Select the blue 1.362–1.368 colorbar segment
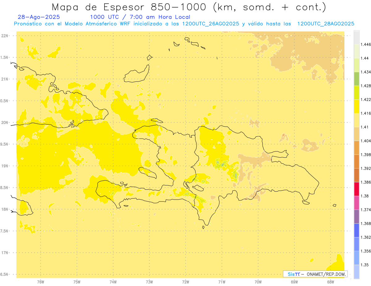371x286 pixels. pos(356,230)
